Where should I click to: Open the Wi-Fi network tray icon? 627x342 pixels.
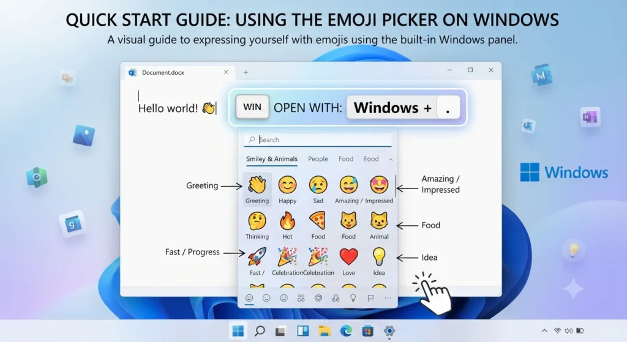[x=557, y=330]
